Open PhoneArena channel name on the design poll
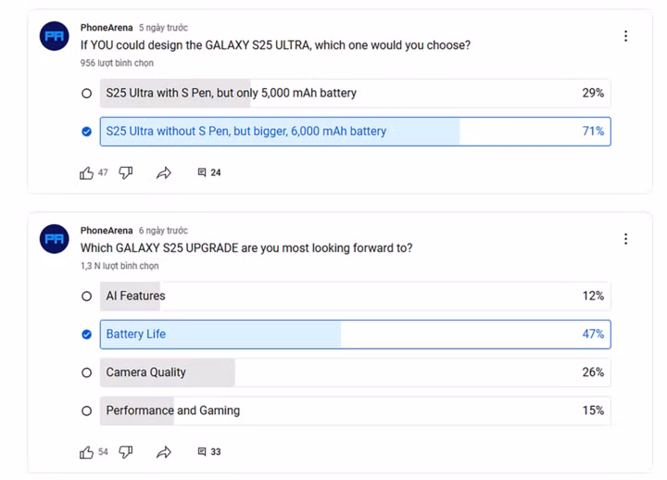The width and height of the screenshot is (667, 480). pos(107,28)
